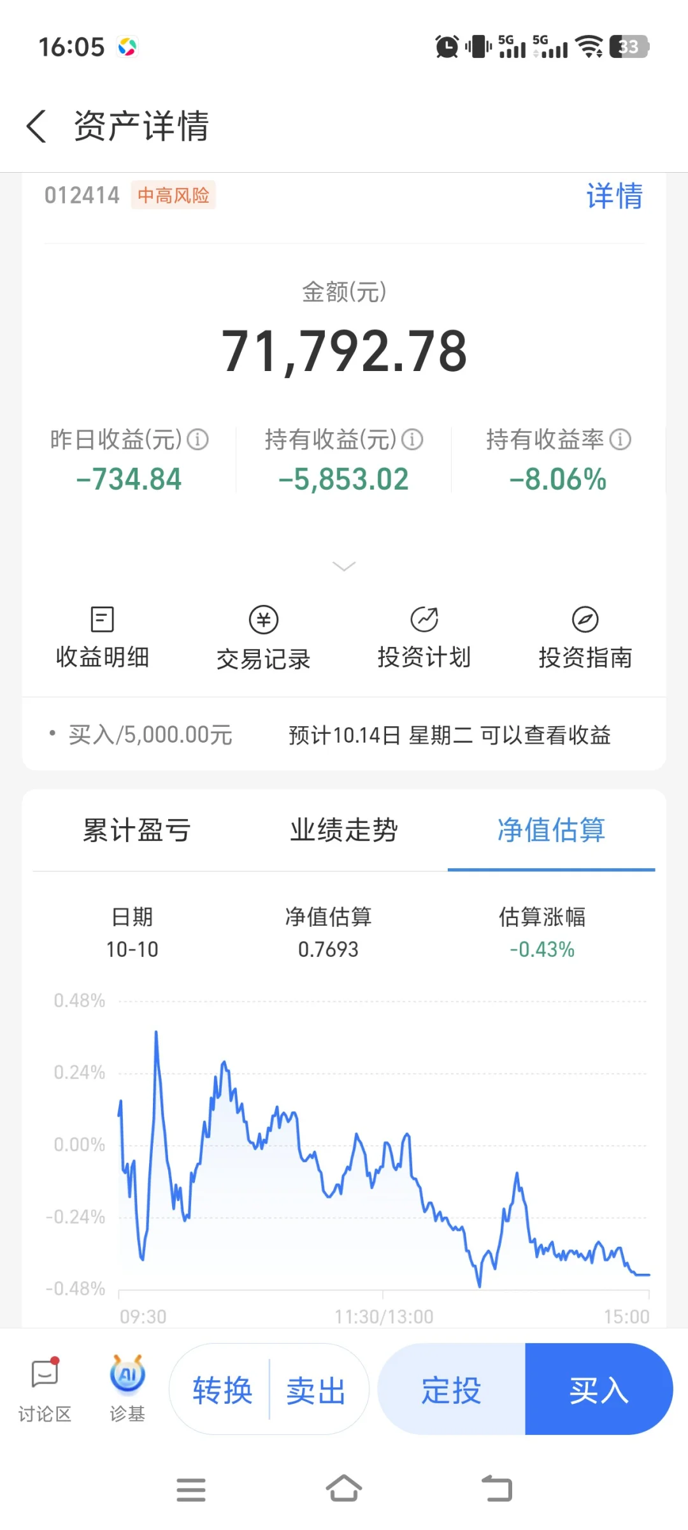Tap battery indicator in status bar
This screenshot has width=688, height=1530.
[629, 47]
